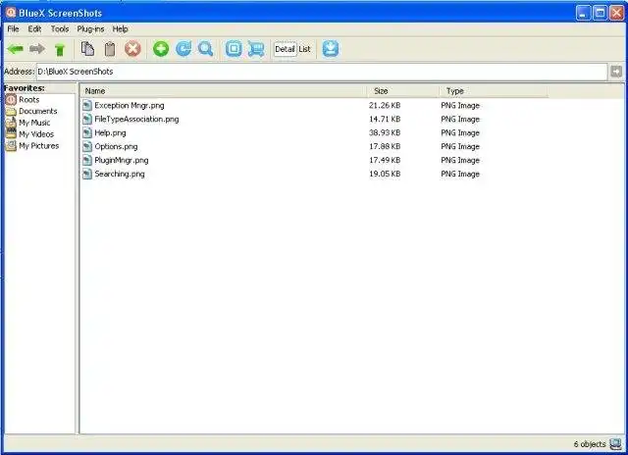Click the 6 objects status text

(590, 444)
